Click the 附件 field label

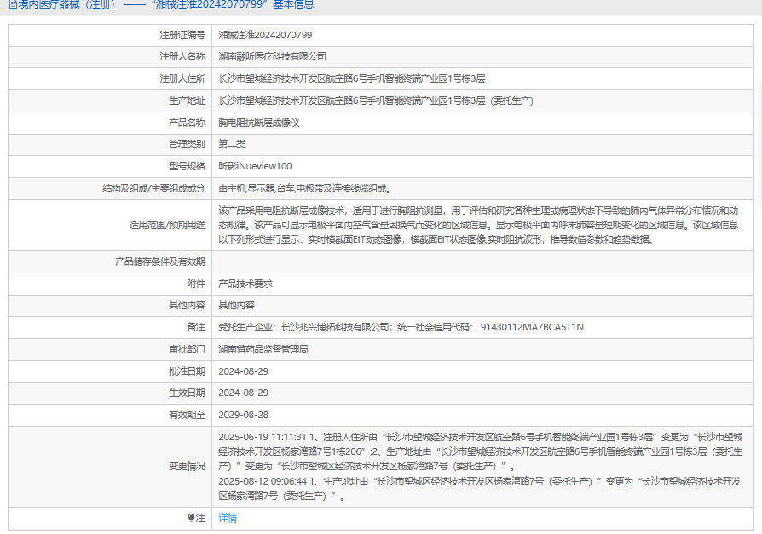[196, 284]
